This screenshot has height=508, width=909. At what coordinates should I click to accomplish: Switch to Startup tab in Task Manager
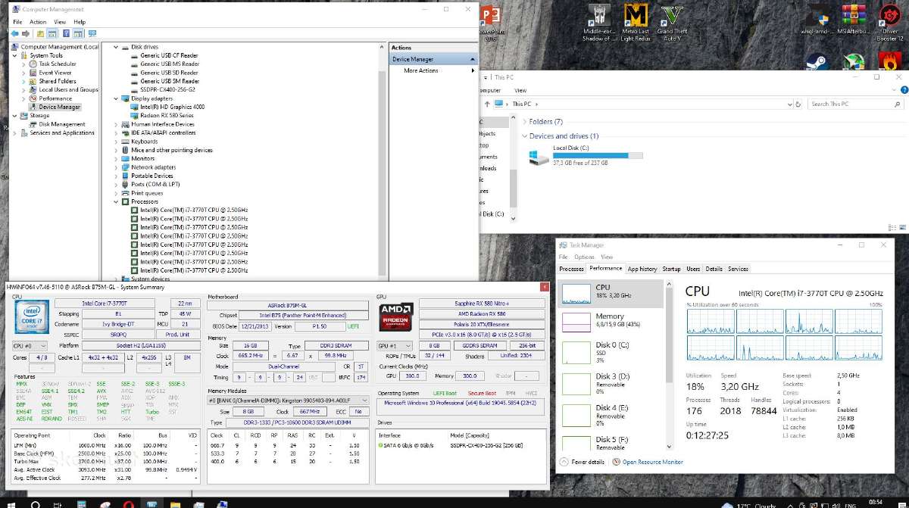pyautogui.click(x=671, y=269)
